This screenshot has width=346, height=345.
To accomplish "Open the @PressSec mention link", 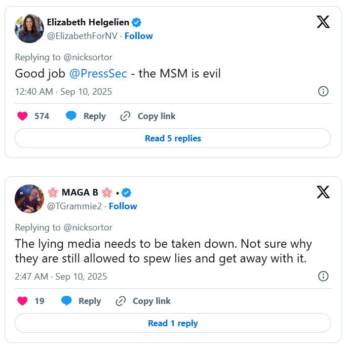I will 98,73.
